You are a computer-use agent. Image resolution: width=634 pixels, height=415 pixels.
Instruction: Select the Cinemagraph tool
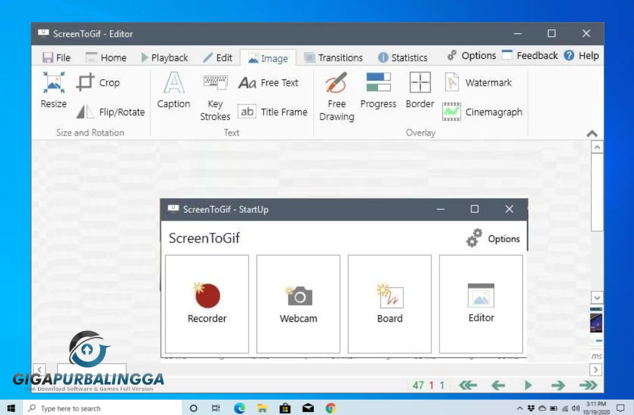482,112
